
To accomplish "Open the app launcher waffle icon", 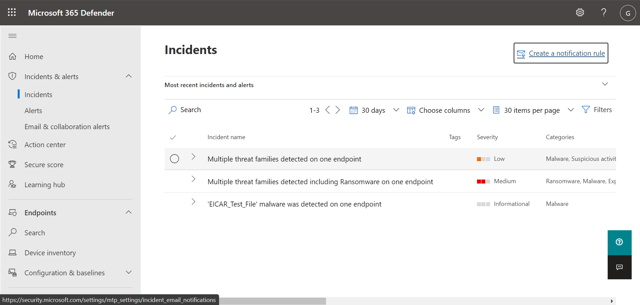I will coord(12,13).
